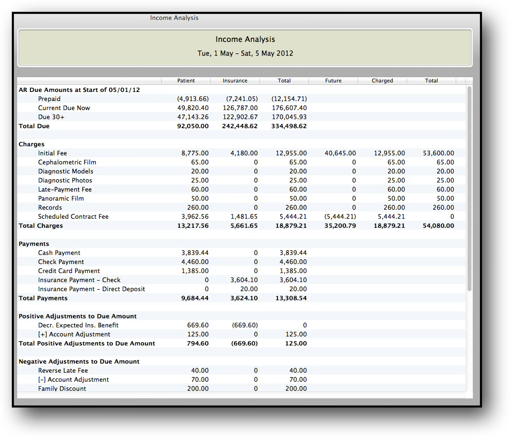Click the Patient column header
This screenshot has width=511, height=437.
(x=186, y=81)
